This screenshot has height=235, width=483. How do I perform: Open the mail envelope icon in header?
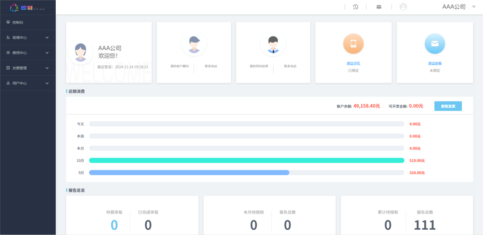(x=379, y=7)
